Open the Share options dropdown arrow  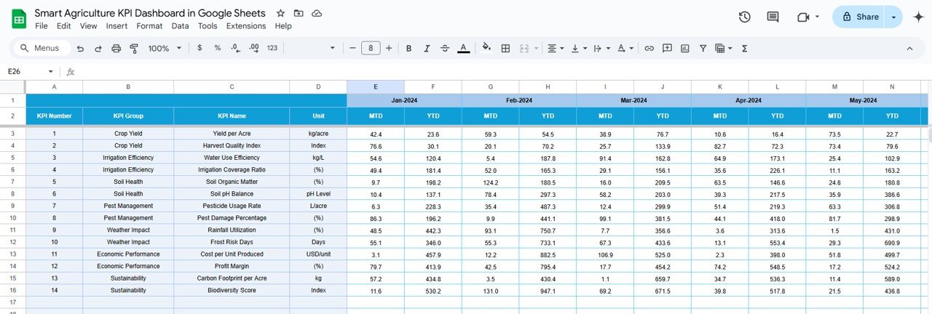click(x=893, y=17)
